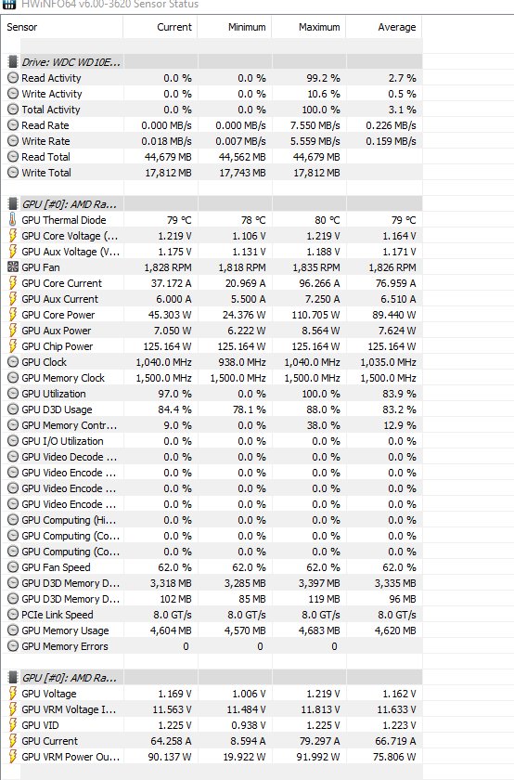Screen dimensions: 514x780
Task: Click the 99.2 % maximum Read Activity value
Action: click(323, 78)
